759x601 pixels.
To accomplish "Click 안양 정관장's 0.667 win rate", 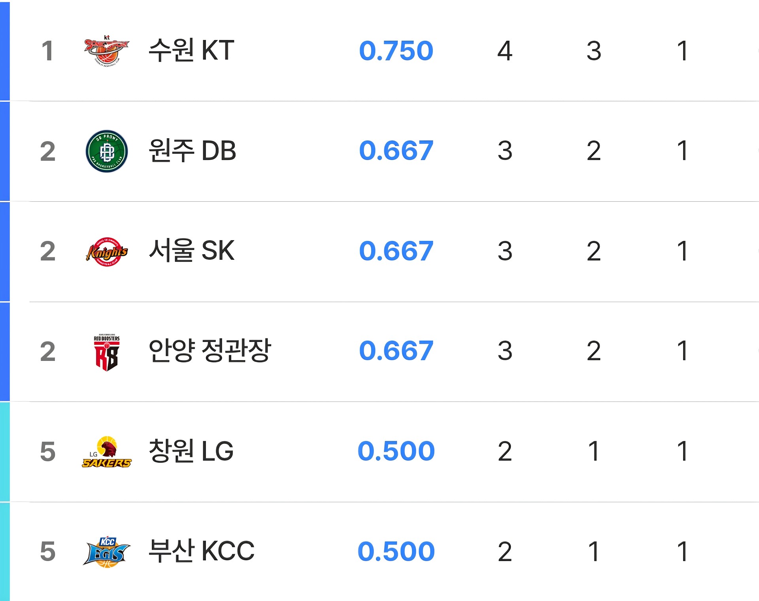I will [x=396, y=351].
